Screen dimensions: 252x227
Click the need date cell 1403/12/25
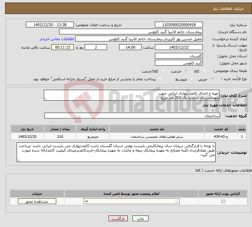point(27,137)
